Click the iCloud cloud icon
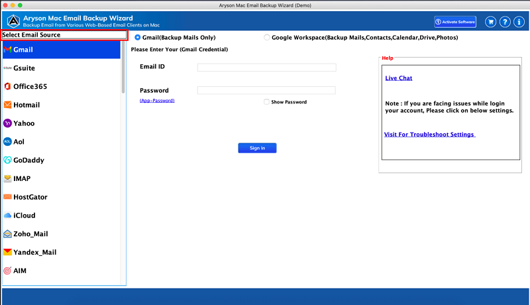530x305 pixels. pyautogui.click(x=7, y=215)
